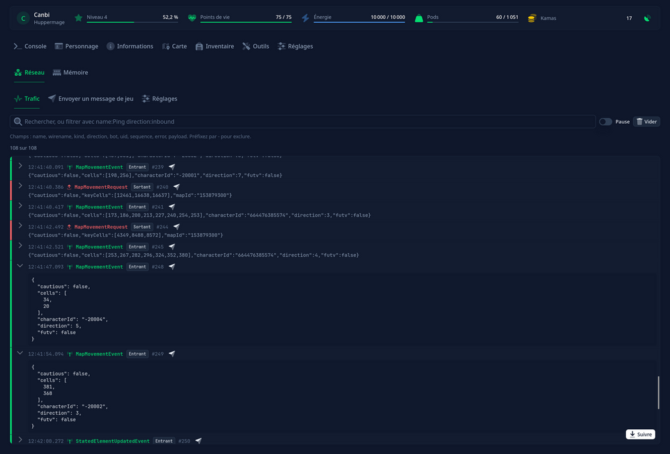The image size is (670, 454).
Task: Expand the MapMovementEvent #241 entry
Action: coord(20,206)
